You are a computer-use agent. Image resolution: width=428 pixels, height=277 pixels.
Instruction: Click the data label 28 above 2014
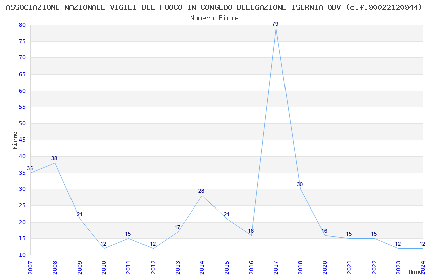pyautogui.click(x=201, y=191)
